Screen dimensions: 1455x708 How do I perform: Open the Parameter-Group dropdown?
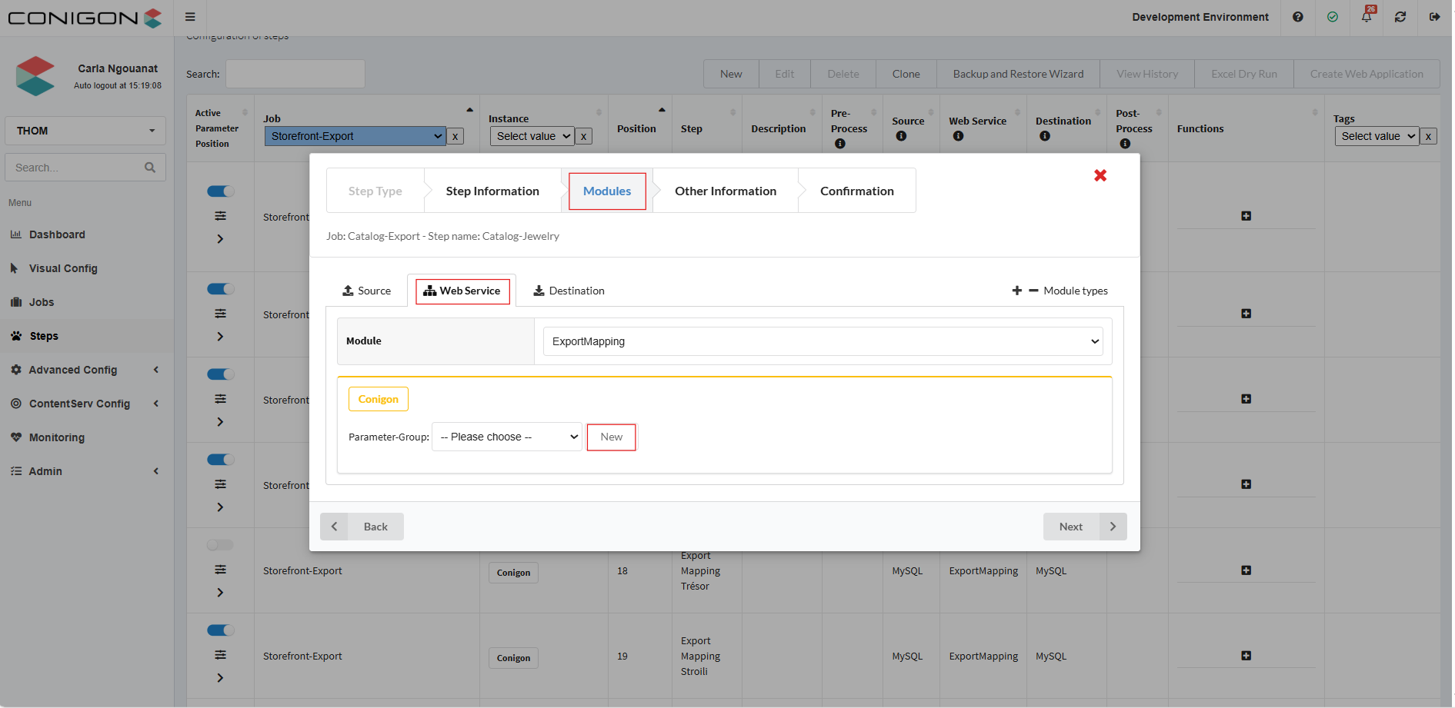[x=506, y=437]
